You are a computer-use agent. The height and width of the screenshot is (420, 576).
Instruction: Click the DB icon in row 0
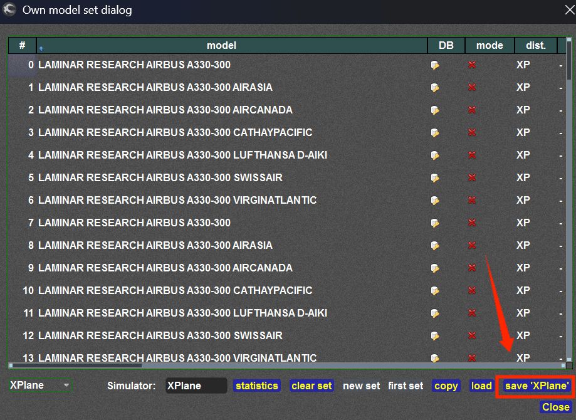tap(435, 65)
